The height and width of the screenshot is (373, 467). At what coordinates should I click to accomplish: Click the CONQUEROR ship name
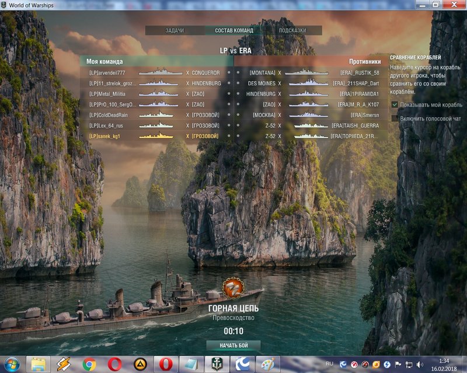[x=205, y=73]
